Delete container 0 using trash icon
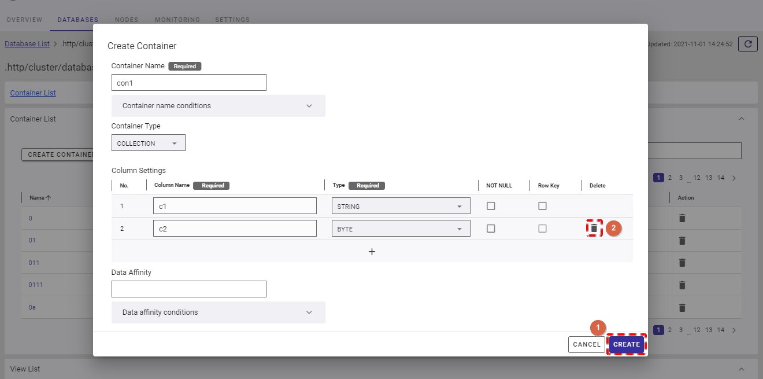Screen dimensions: 763x379 [682, 218]
